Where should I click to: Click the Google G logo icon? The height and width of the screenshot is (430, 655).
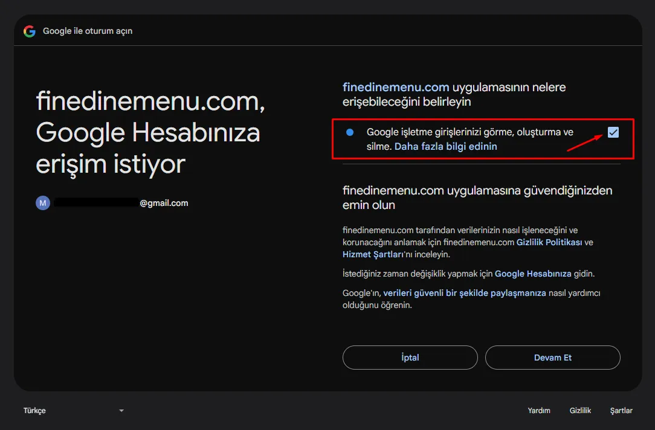29,31
